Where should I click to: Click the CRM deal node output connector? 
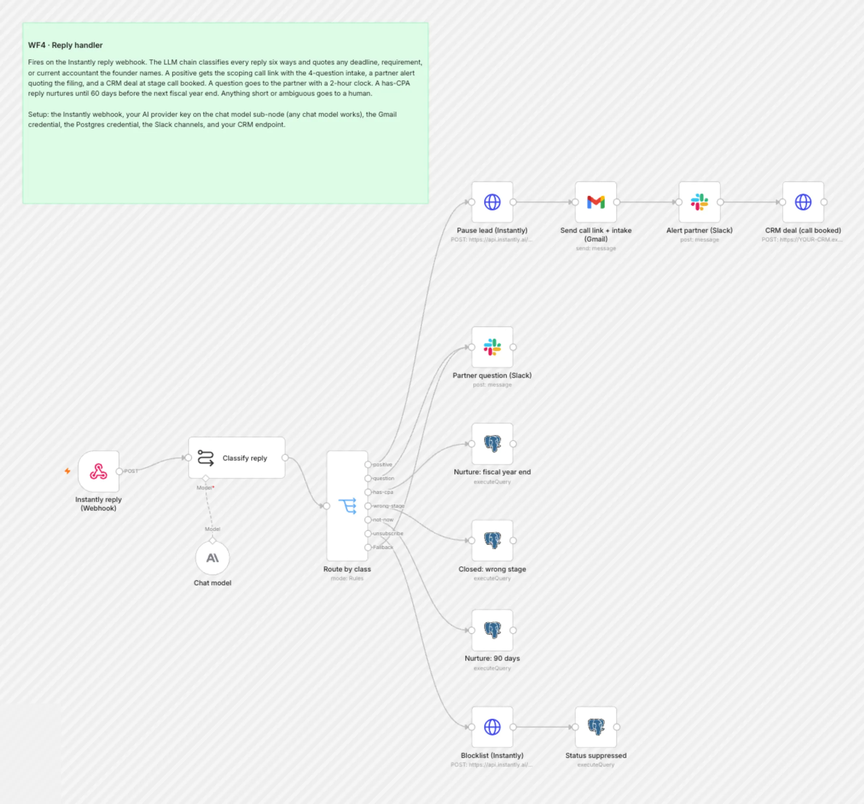(824, 202)
